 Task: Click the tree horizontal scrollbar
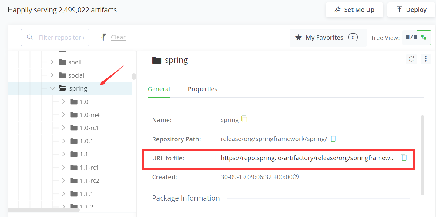(x=44, y=210)
